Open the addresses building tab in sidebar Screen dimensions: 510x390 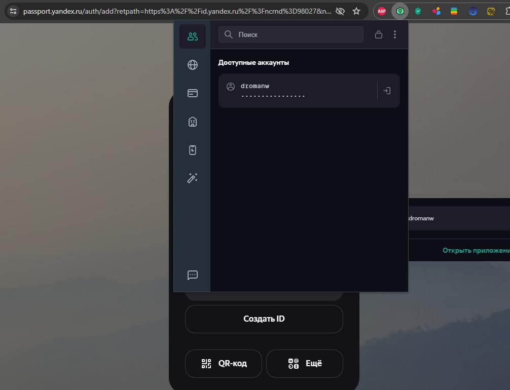coord(193,122)
